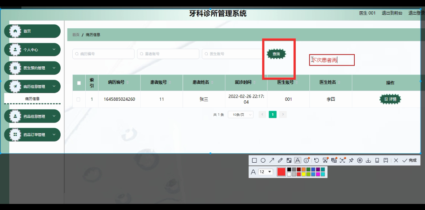425x210 pixels.
Task: Click the clipboard icon beside 医生预约管理
Action: (15, 68)
